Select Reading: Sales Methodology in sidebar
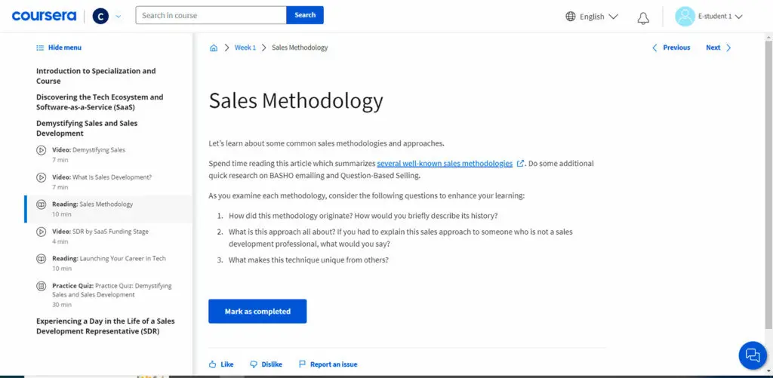Viewport: 773px width, 378px height. 109,209
